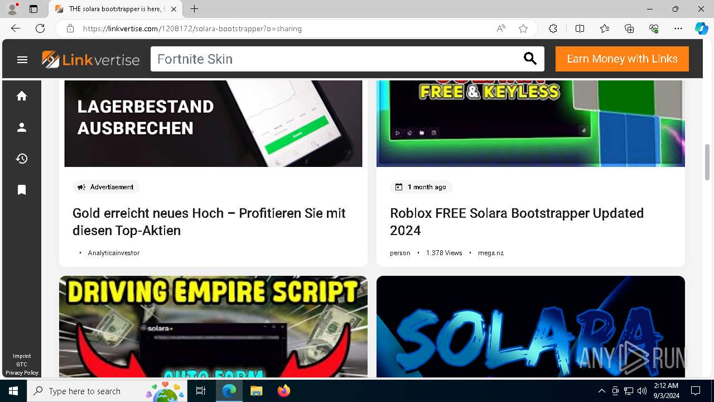Open the Privacy Policy link
Image resolution: width=714 pixels, height=402 pixels.
click(22, 373)
